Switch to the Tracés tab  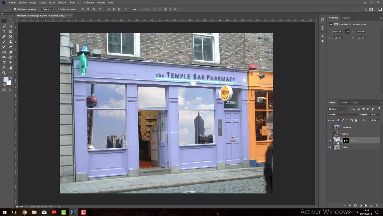coord(354,102)
